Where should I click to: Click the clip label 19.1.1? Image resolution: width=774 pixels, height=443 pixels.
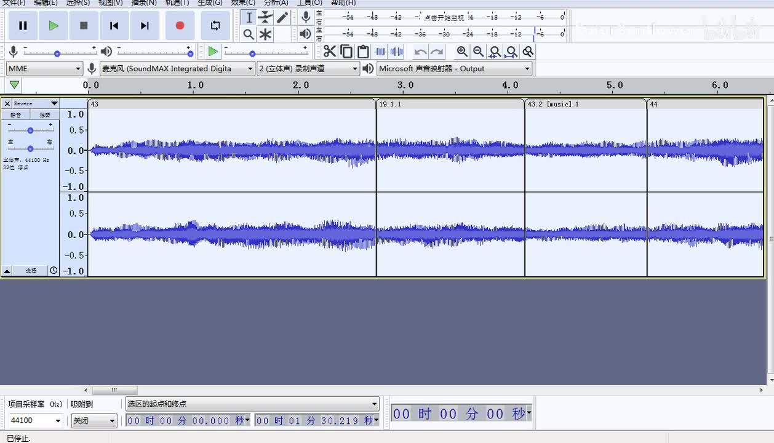[x=390, y=104]
